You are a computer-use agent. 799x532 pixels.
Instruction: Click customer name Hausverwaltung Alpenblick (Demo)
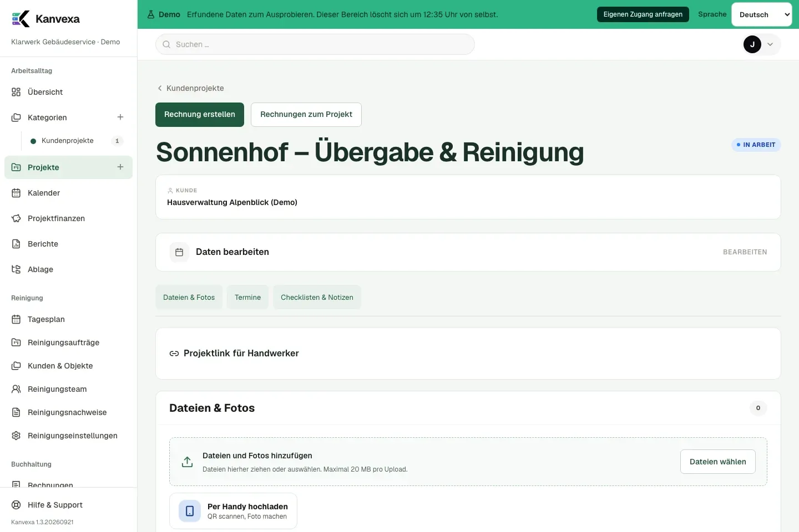coord(232,202)
